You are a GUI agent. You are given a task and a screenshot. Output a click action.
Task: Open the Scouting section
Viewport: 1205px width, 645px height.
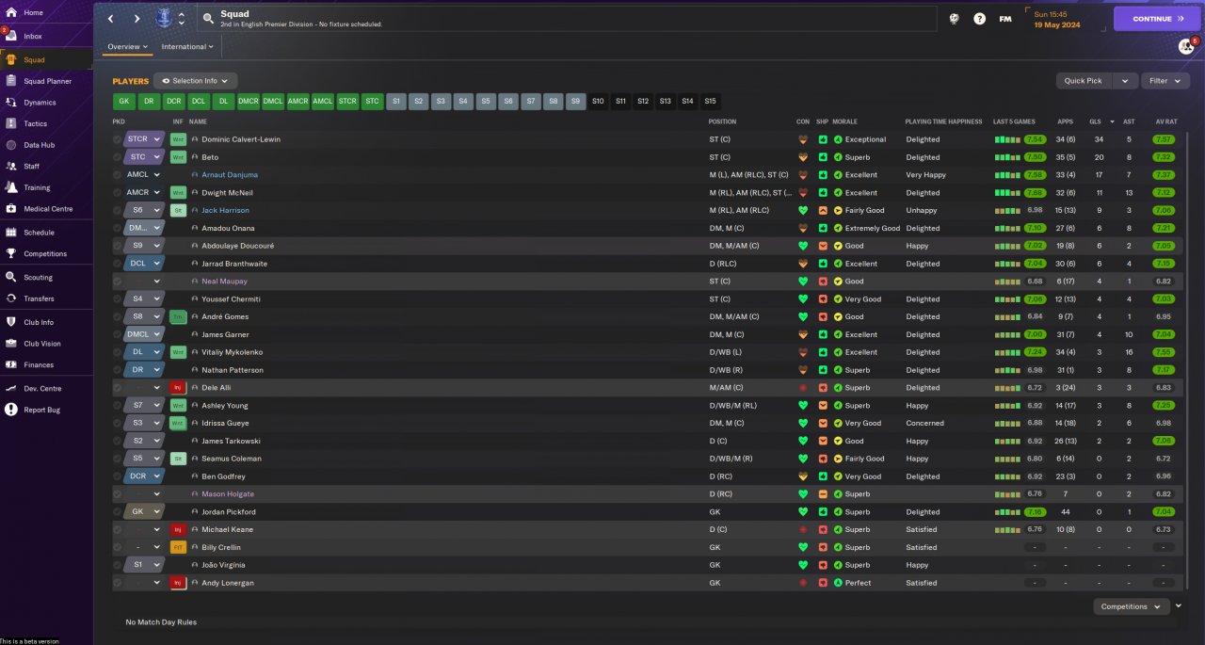[x=38, y=277]
